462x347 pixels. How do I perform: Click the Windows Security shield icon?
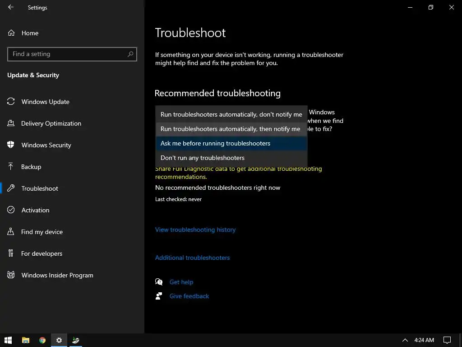[x=11, y=145]
